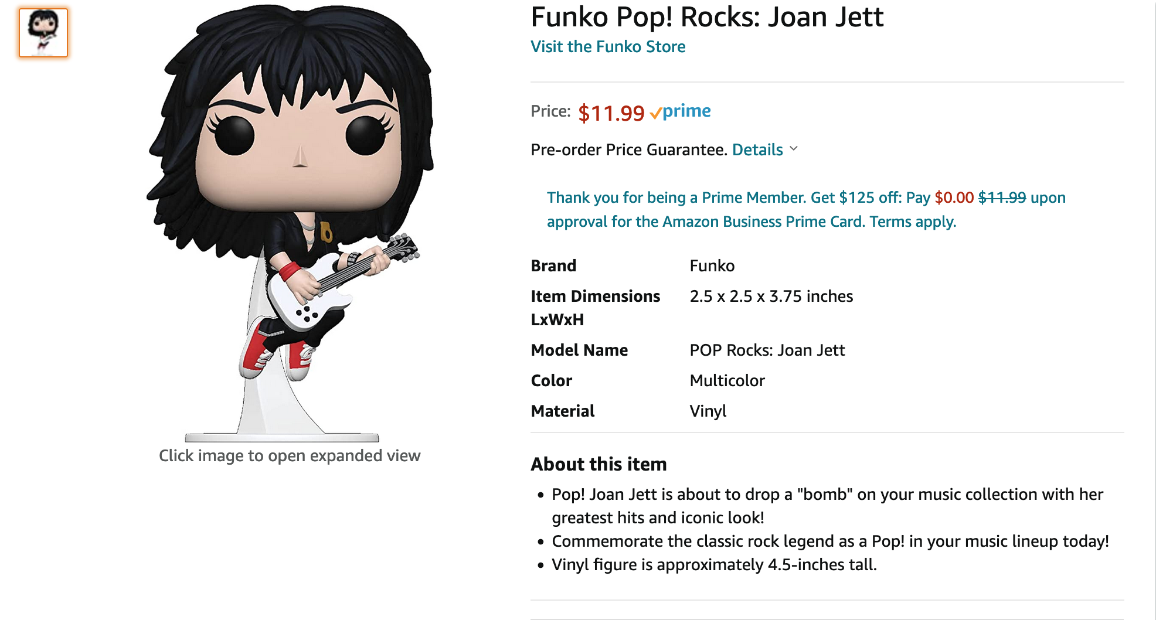Click the Funko brand value
1156x620 pixels.
click(712, 266)
